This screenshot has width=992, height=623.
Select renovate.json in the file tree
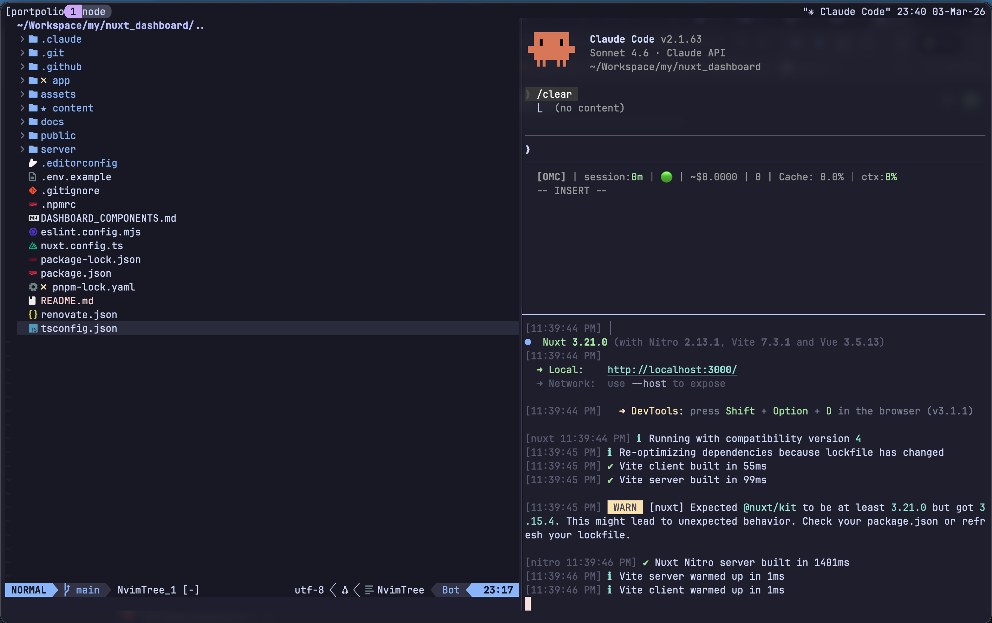tap(79, 314)
